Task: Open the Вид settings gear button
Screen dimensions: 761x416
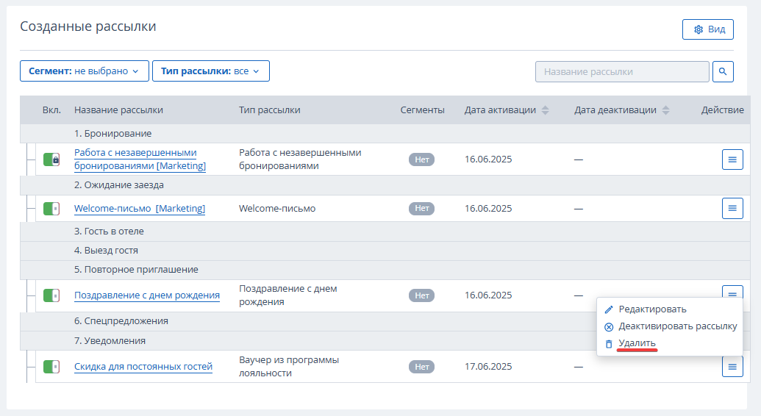Action: pos(707,29)
